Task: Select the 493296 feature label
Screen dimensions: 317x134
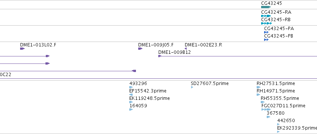Action: 138,84
